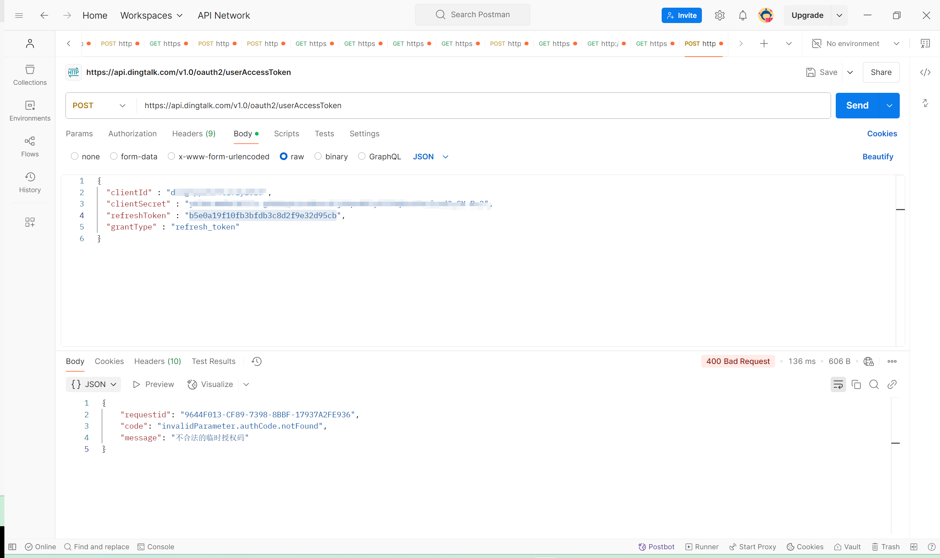Select the form-data body type
The image size is (940, 558).
tap(114, 156)
